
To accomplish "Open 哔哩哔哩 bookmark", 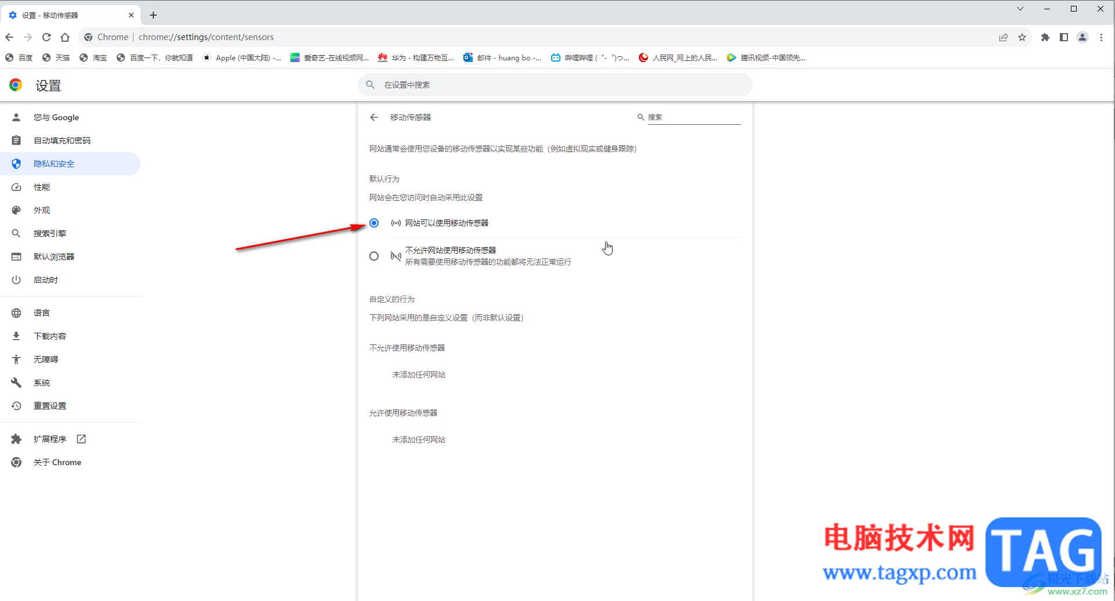I will point(590,57).
